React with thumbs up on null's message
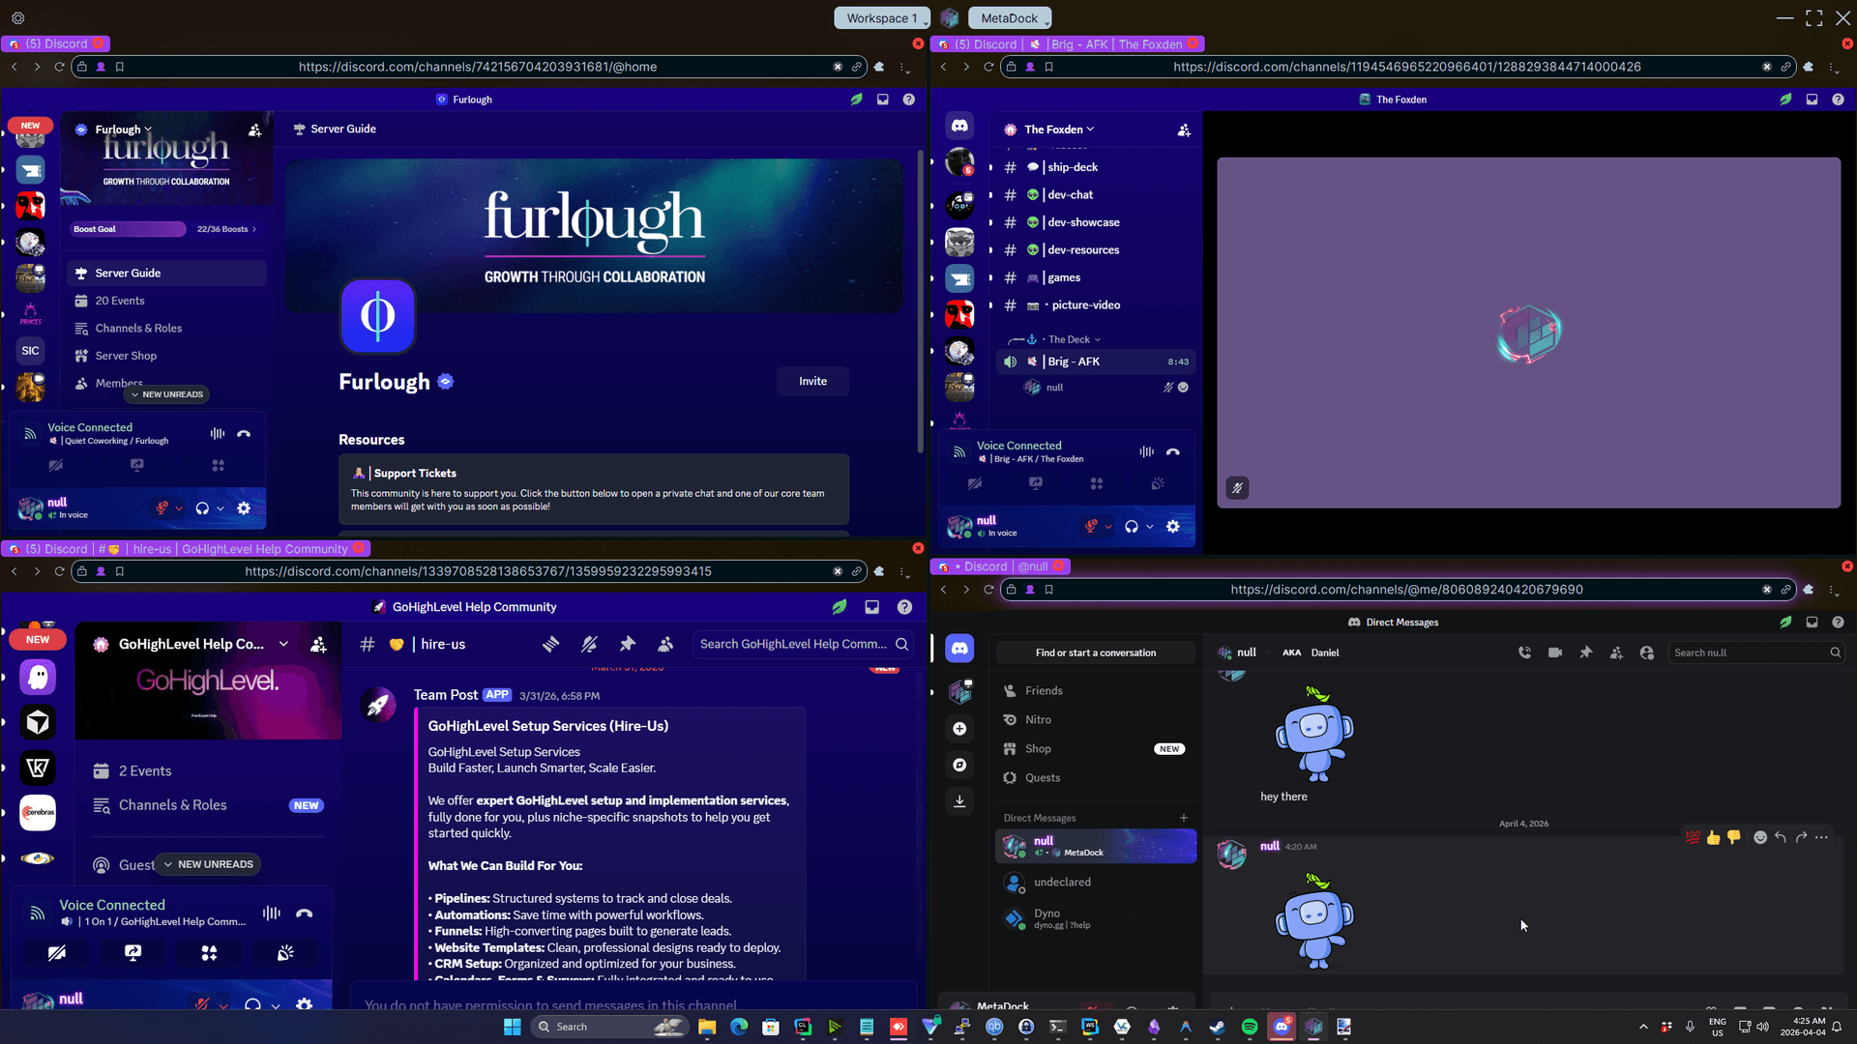The width and height of the screenshot is (1857, 1044). pyautogui.click(x=1713, y=837)
